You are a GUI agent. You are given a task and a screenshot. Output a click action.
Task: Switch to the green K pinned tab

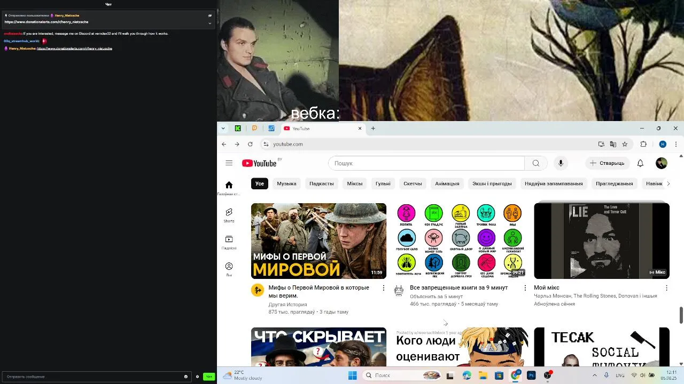(238, 128)
